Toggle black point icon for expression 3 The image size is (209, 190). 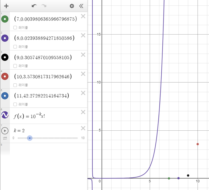click(5, 57)
